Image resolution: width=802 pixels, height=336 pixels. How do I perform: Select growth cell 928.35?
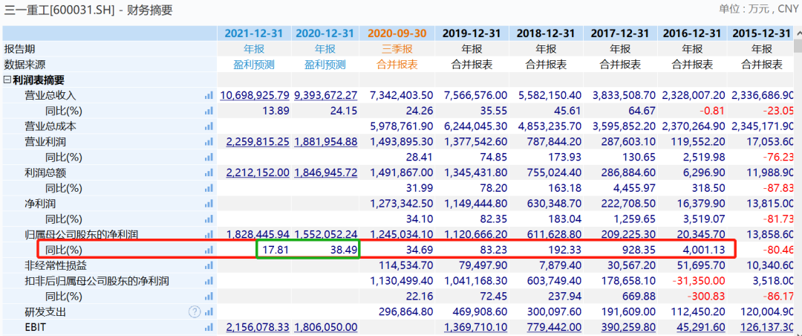[639, 250]
